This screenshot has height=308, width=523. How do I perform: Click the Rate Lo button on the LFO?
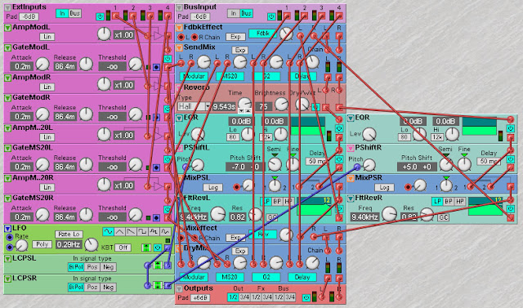pyautogui.click(x=69, y=234)
